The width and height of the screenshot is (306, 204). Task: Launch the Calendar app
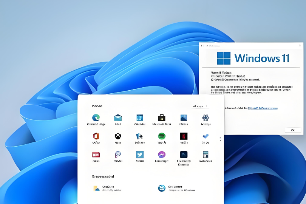click(x=140, y=120)
